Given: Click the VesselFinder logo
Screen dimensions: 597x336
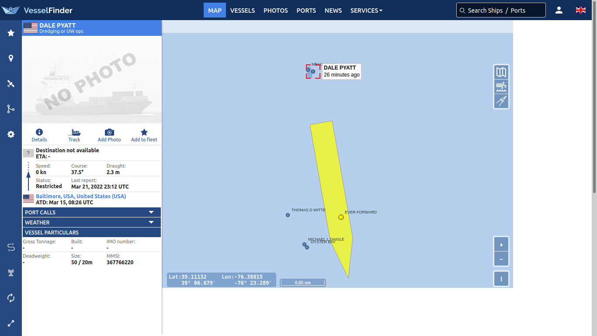Looking at the screenshot, I should pyautogui.click(x=37, y=10).
